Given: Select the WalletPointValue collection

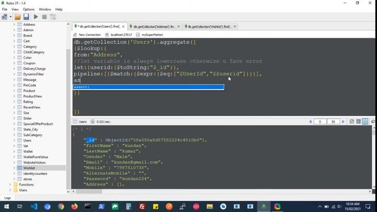Looking at the screenshot, I should (35, 157).
